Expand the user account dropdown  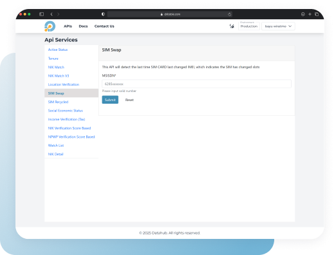[278, 26]
